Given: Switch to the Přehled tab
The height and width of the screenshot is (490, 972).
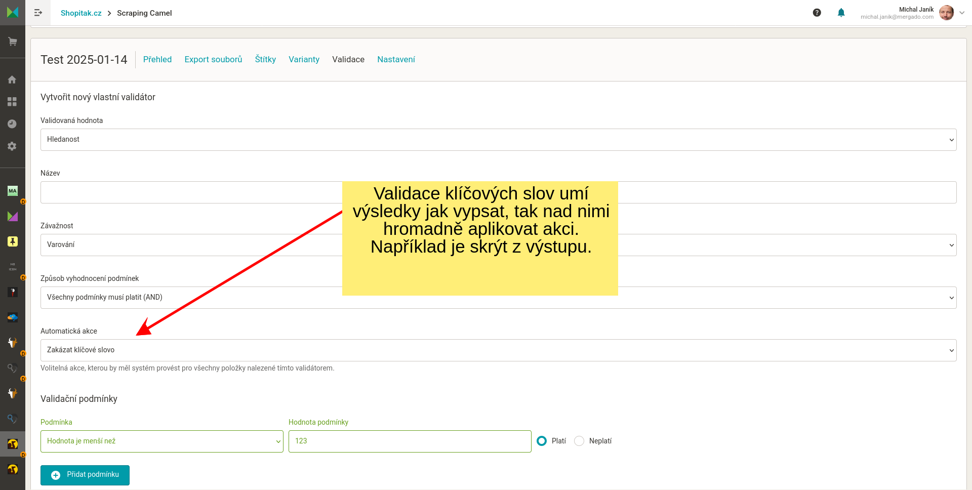Looking at the screenshot, I should tap(157, 59).
